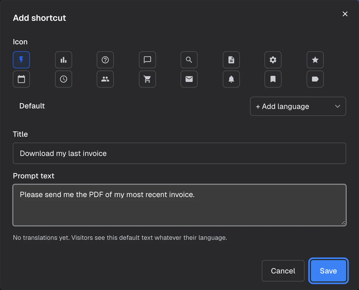Select the label tag icon
Screen dimensions: 359x290
pyautogui.click(x=315, y=79)
